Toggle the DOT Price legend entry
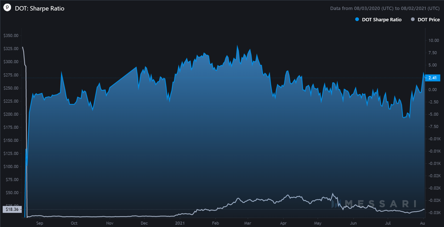444x227 pixels. (425, 20)
